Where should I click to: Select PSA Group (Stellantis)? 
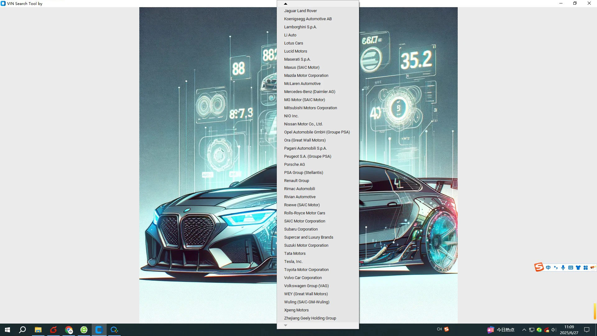pos(318,173)
